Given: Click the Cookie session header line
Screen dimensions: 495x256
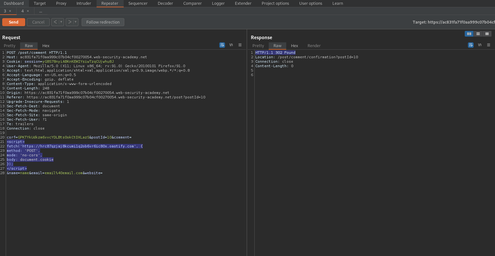Looking at the screenshot, I should point(60,61).
